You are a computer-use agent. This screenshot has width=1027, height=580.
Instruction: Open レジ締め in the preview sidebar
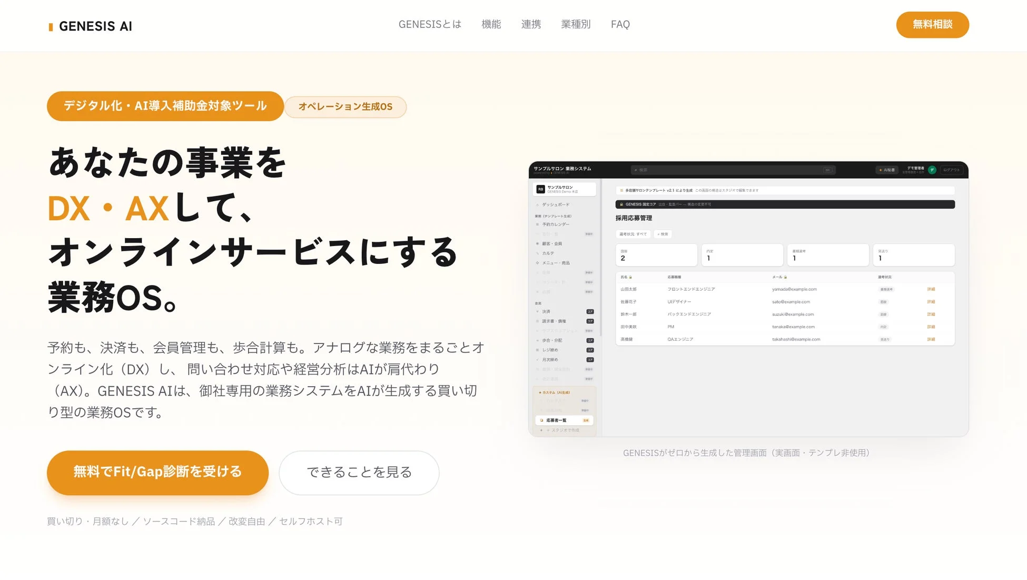[x=565, y=350]
